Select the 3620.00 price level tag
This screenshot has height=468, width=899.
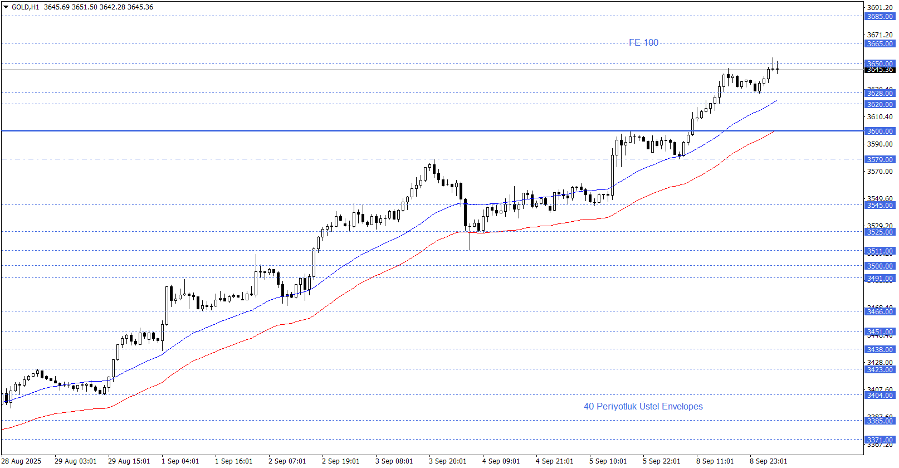point(880,104)
